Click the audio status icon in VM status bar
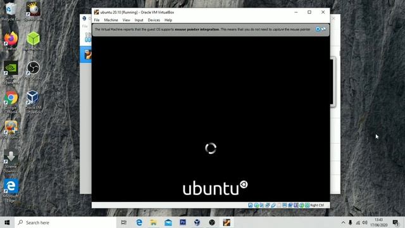The height and width of the screenshot is (228, 405). click(x=262, y=205)
